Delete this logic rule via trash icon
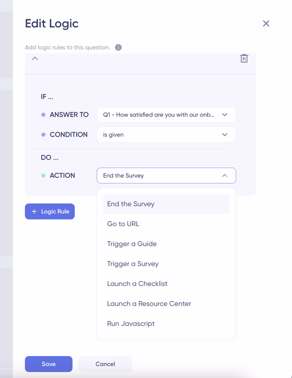The width and height of the screenshot is (292, 378). coord(245,58)
